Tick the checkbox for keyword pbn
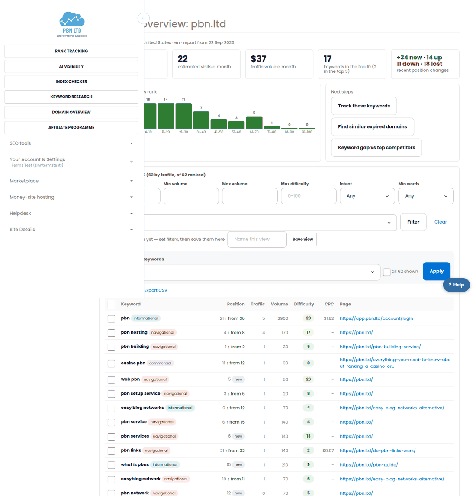The width and height of the screenshot is (476, 496). [111, 318]
